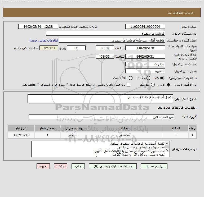
Task: Select the کالا/خدمت radio button
Action: pos(131,78)
